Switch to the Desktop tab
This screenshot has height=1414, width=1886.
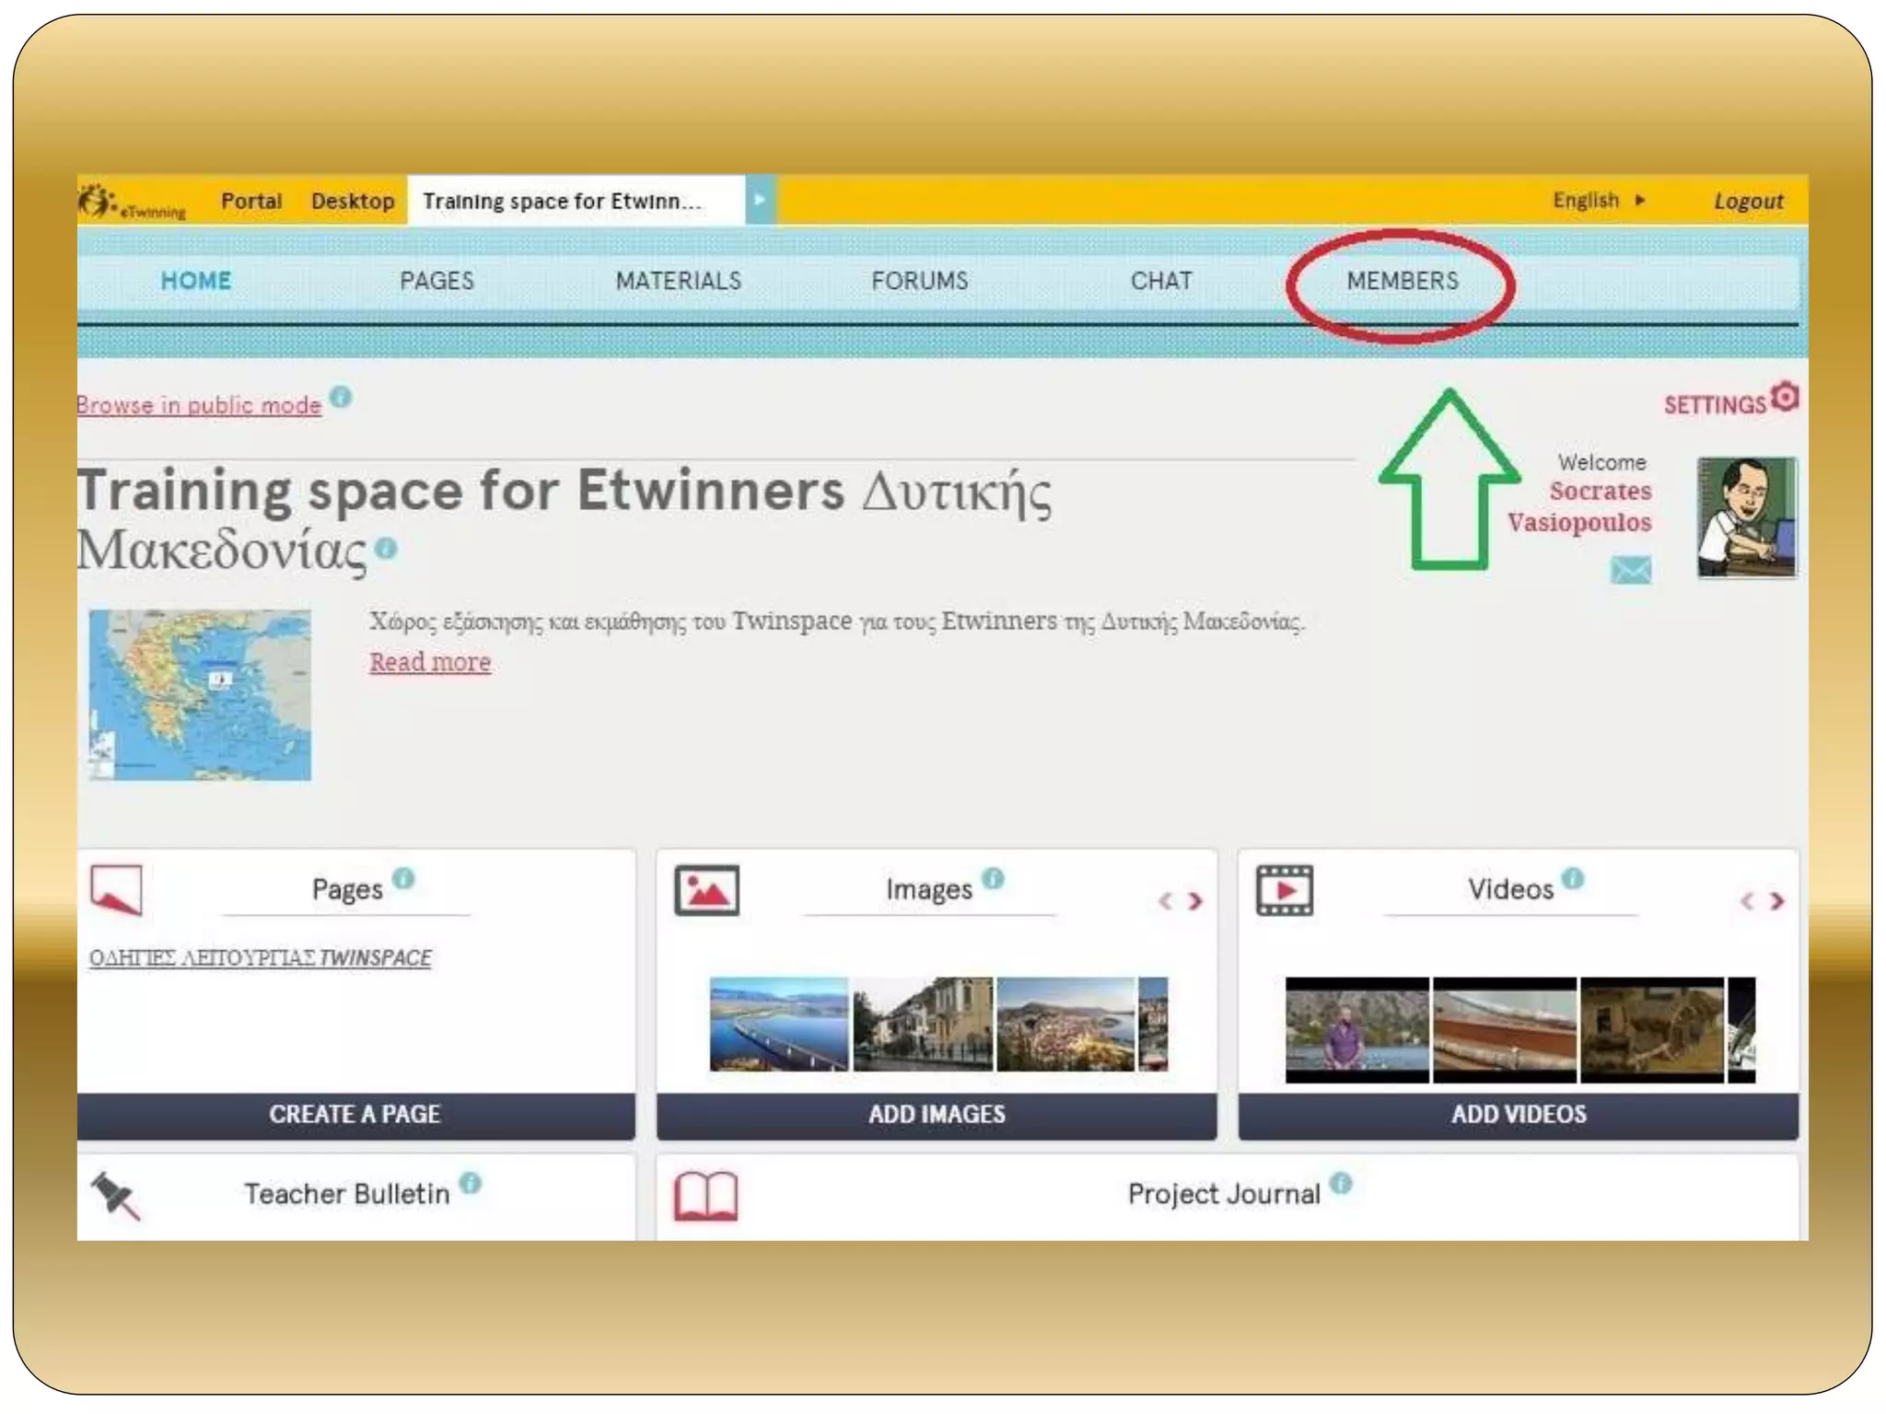(x=353, y=201)
